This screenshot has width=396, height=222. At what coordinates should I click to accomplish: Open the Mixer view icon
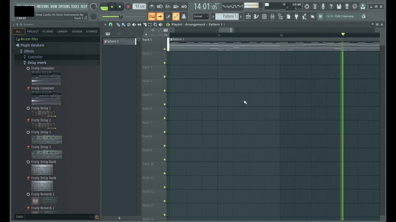(x=272, y=17)
